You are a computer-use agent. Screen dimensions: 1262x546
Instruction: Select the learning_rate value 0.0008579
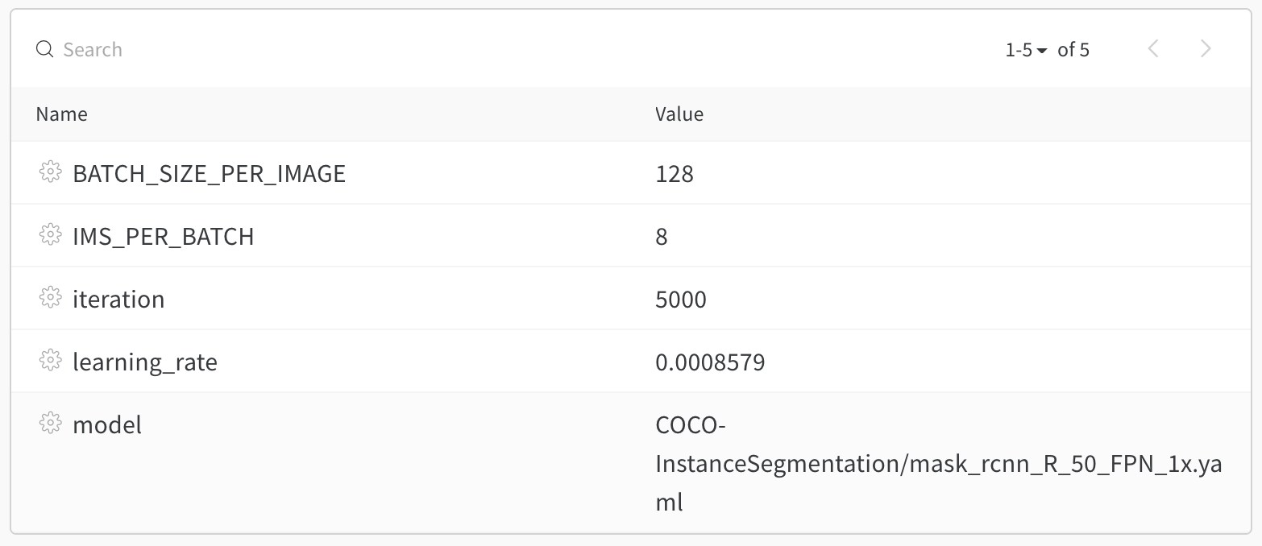(x=710, y=362)
